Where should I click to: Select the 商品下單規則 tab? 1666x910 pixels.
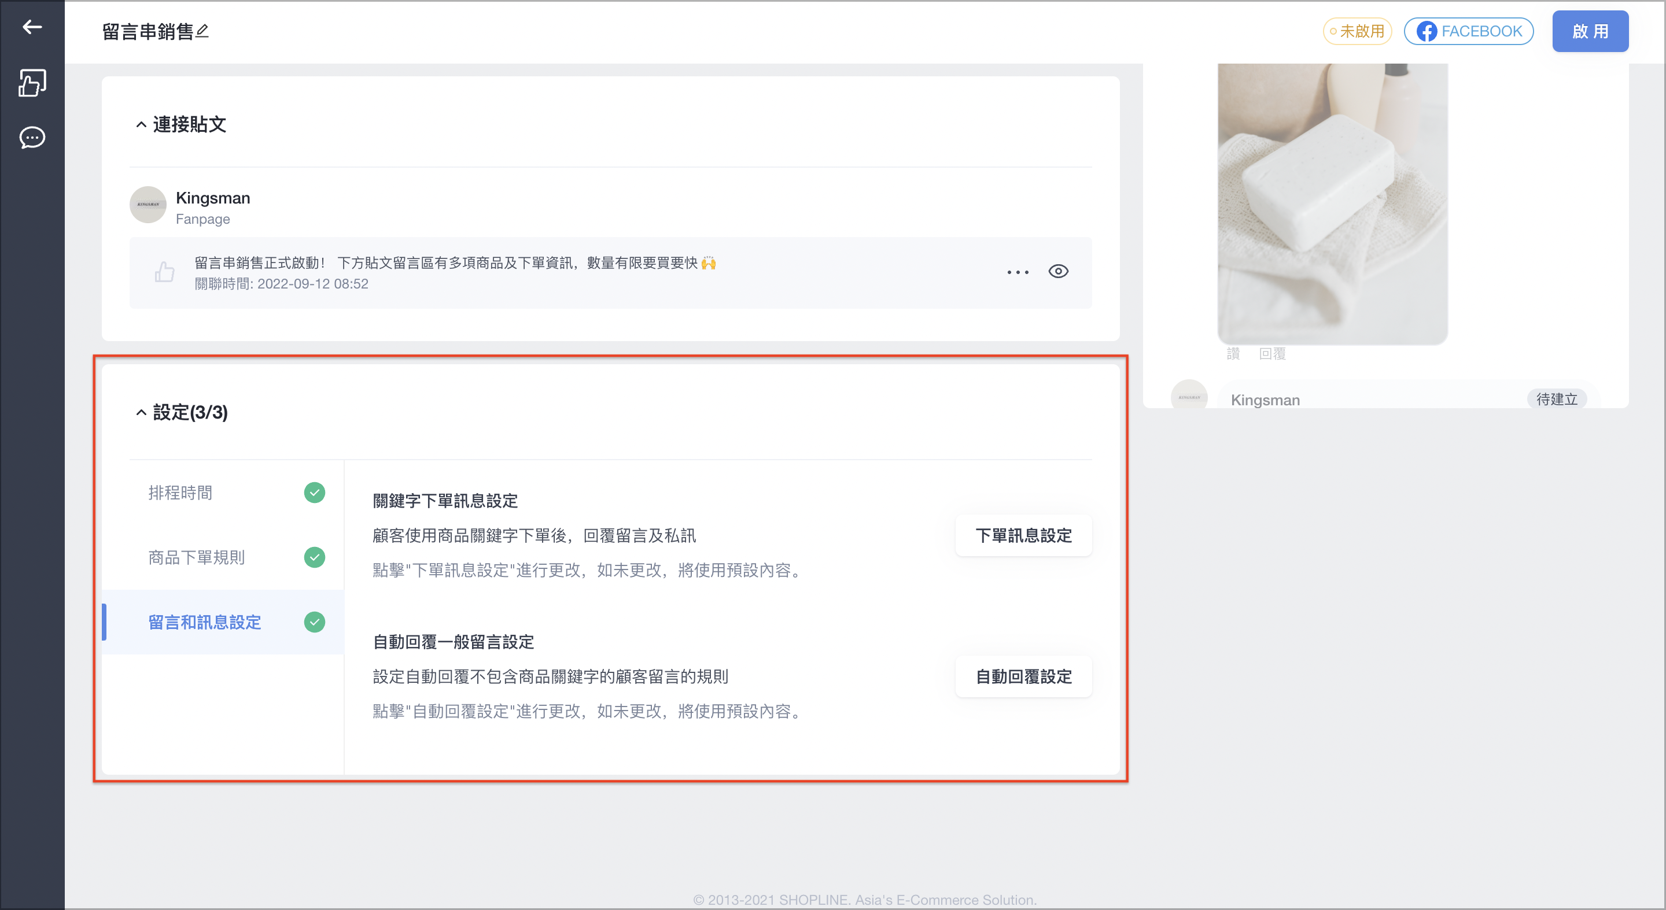[x=223, y=557]
